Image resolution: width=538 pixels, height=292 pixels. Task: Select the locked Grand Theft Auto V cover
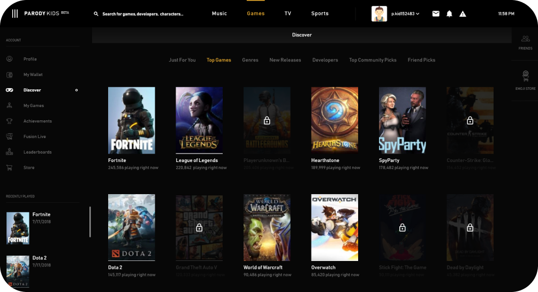199,227
